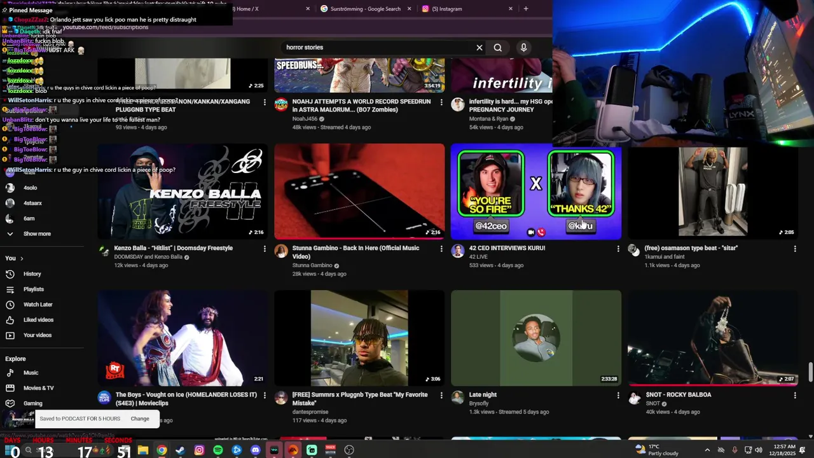This screenshot has width=814, height=458.
Task: Open 6am channel in subscriptions list
Action: 29,218
